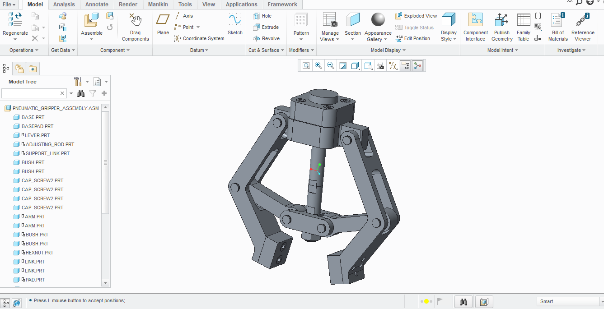
Task: Click the Zoom Out magnifier icon
Action: tap(331, 66)
